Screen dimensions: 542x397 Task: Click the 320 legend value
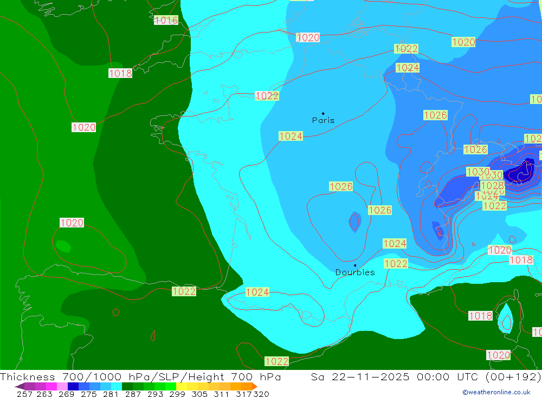coord(261,394)
